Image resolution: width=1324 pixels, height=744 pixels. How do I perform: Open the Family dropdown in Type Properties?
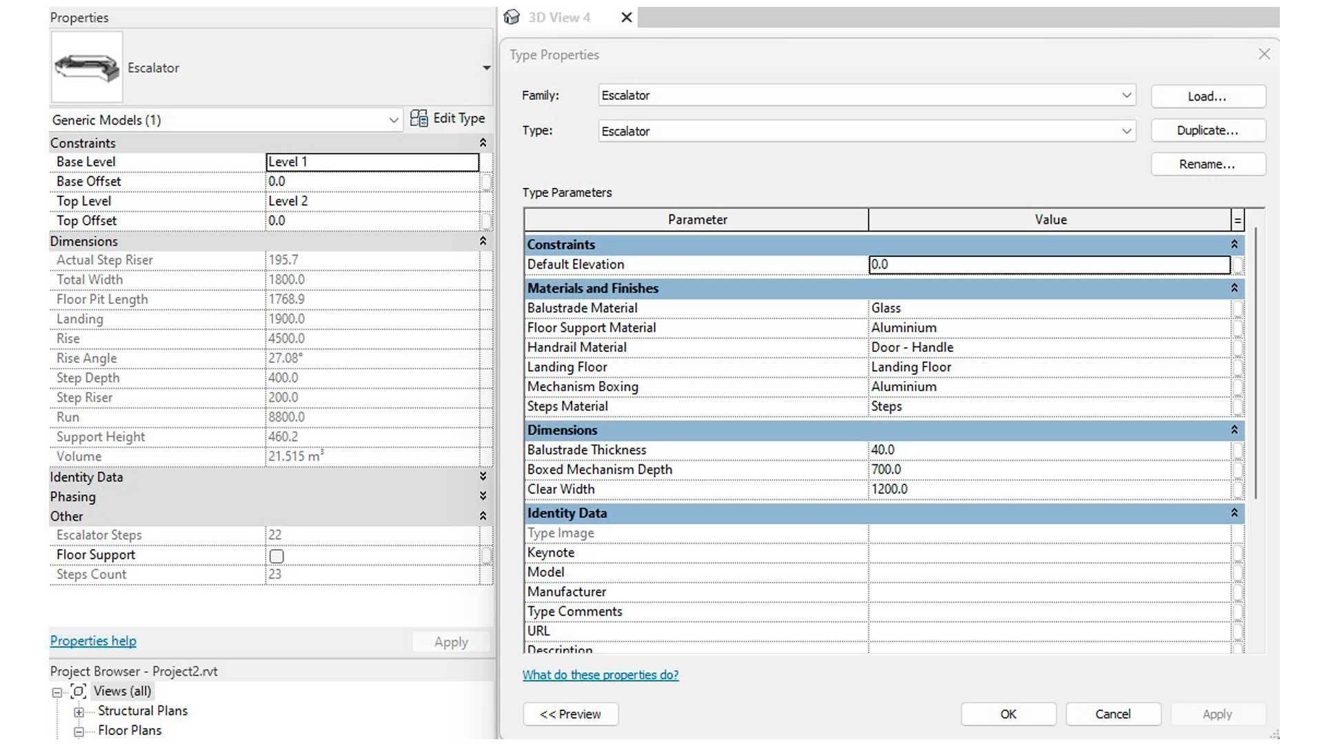click(1126, 95)
